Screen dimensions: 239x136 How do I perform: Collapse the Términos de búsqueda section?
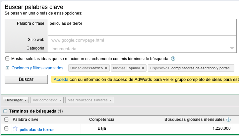pyautogui.click(x=6, y=111)
